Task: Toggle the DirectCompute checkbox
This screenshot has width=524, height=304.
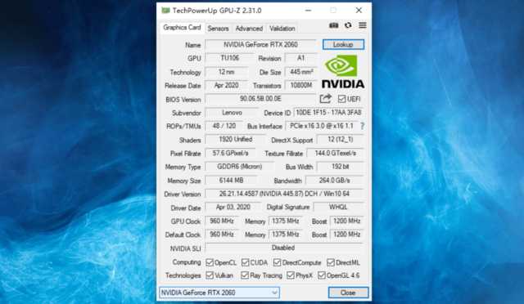Action: coord(277,262)
